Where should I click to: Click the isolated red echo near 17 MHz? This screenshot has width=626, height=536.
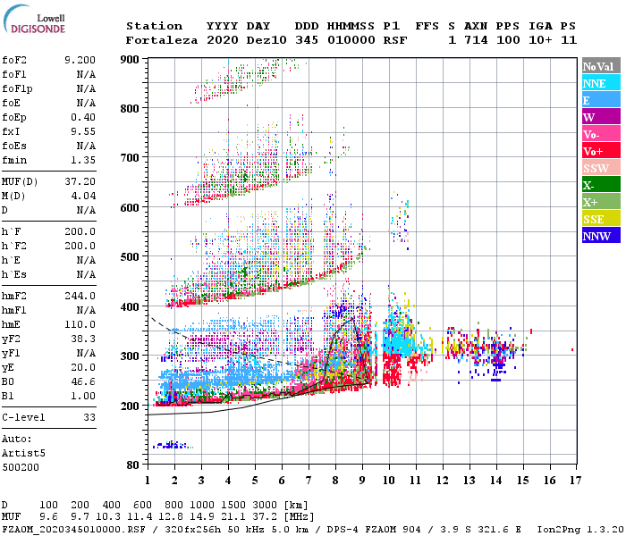tap(572, 350)
